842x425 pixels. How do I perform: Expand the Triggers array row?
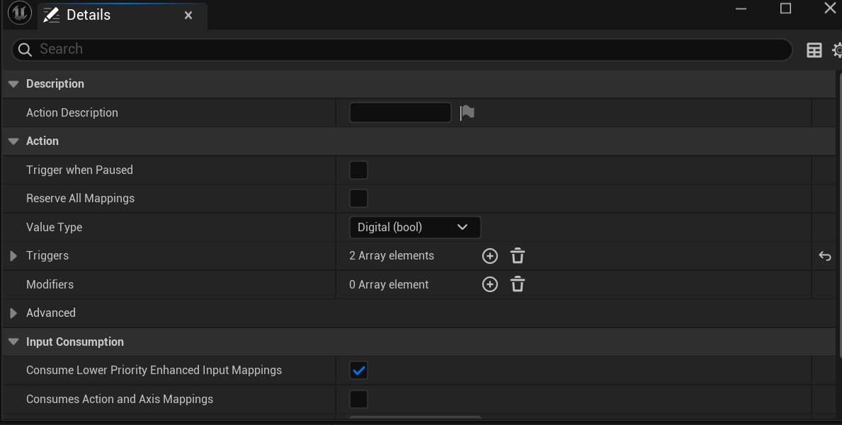coord(13,256)
